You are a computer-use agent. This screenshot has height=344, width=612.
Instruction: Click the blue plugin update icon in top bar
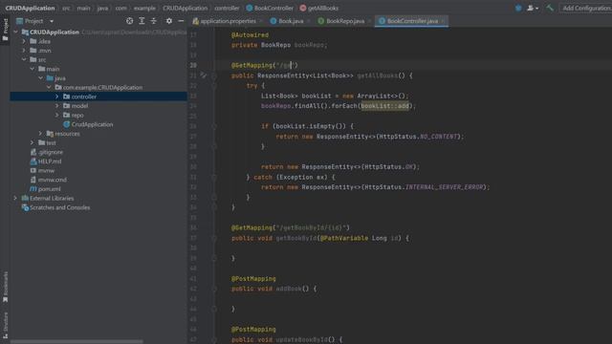coord(518,8)
